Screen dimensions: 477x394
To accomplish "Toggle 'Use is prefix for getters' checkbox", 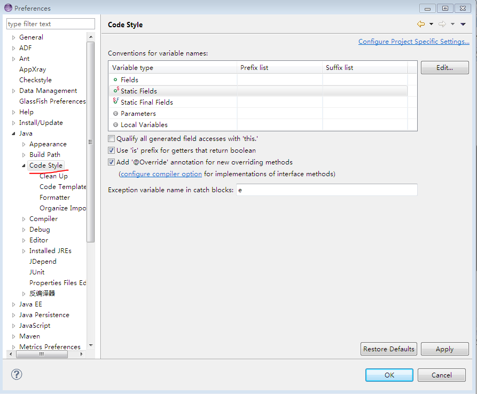I will pyautogui.click(x=111, y=150).
